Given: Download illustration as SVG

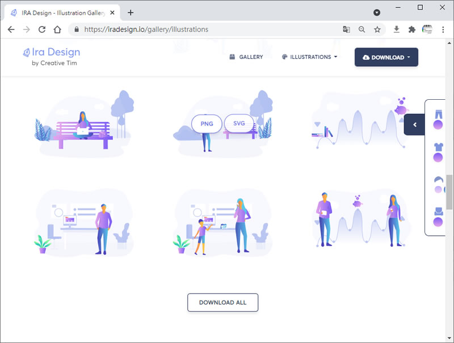Looking at the screenshot, I should [239, 123].
